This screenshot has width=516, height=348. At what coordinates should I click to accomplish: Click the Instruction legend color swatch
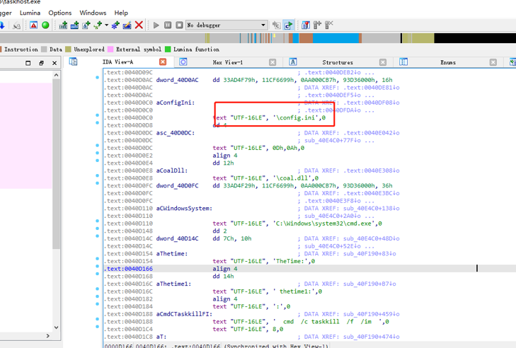pos(1,50)
